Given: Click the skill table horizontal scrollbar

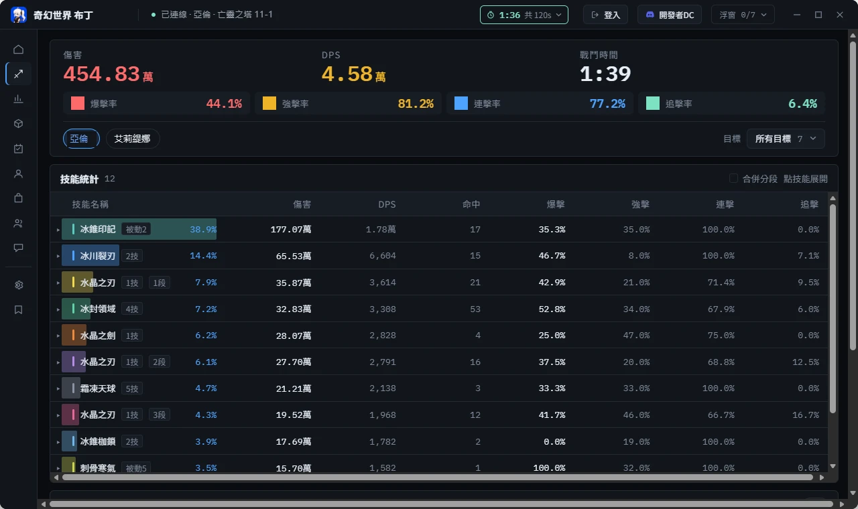Looking at the screenshot, I should click(438, 478).
